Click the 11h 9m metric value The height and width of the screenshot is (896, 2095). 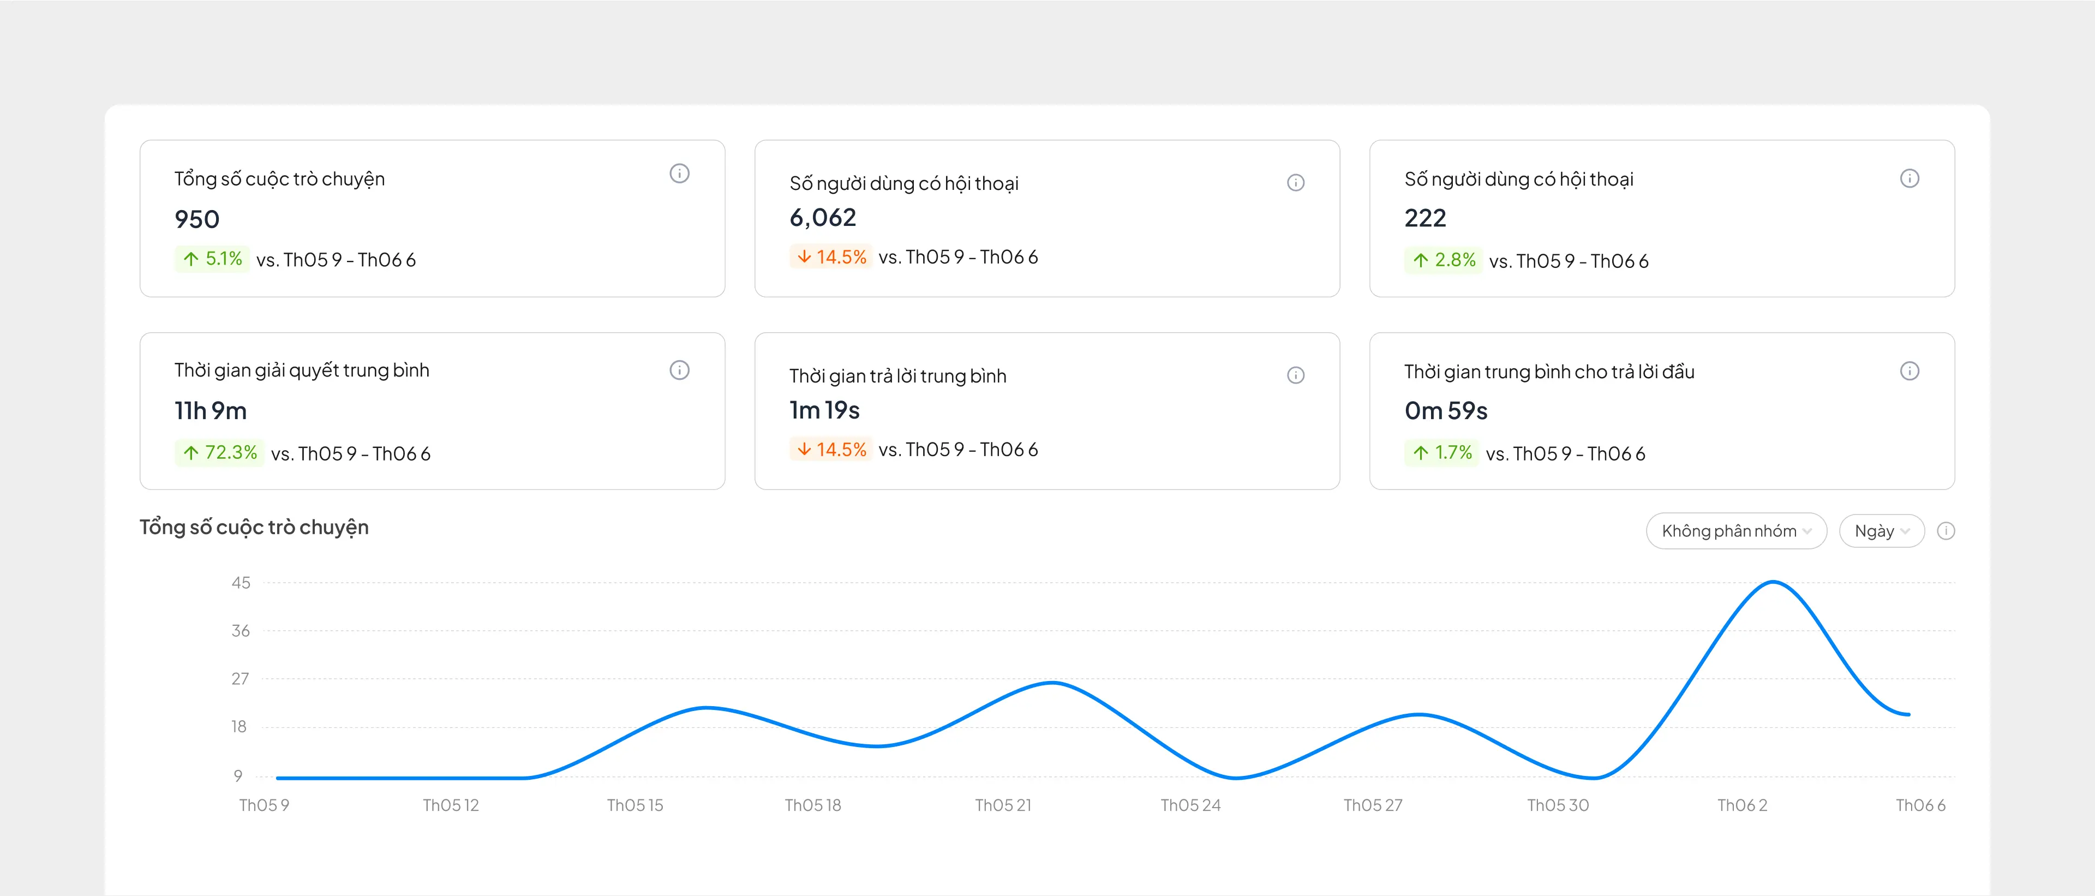(211, 410)
